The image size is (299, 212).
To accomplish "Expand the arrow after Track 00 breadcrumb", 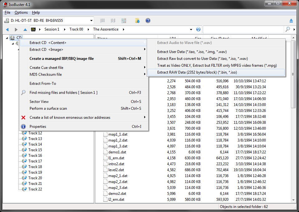I will [x=88, y=29].
